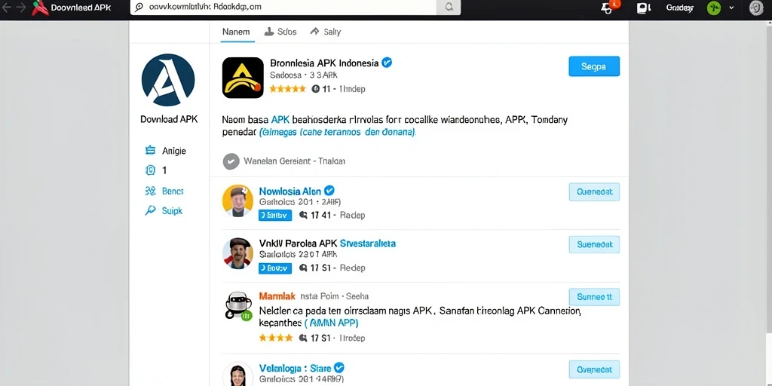
Task: Select the Anigie sidebar icon
Action: pyautogui.click(x=150, y=151)
